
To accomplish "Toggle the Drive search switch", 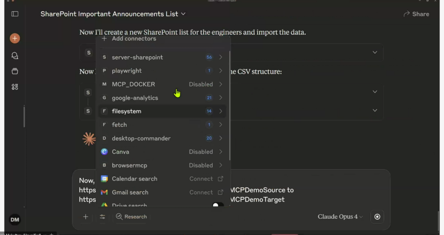I will pos(218,205).
